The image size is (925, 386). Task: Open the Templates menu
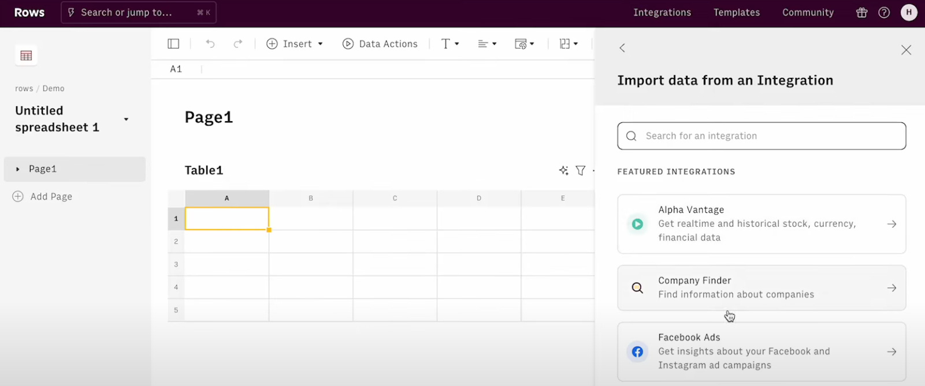(737, 12)
